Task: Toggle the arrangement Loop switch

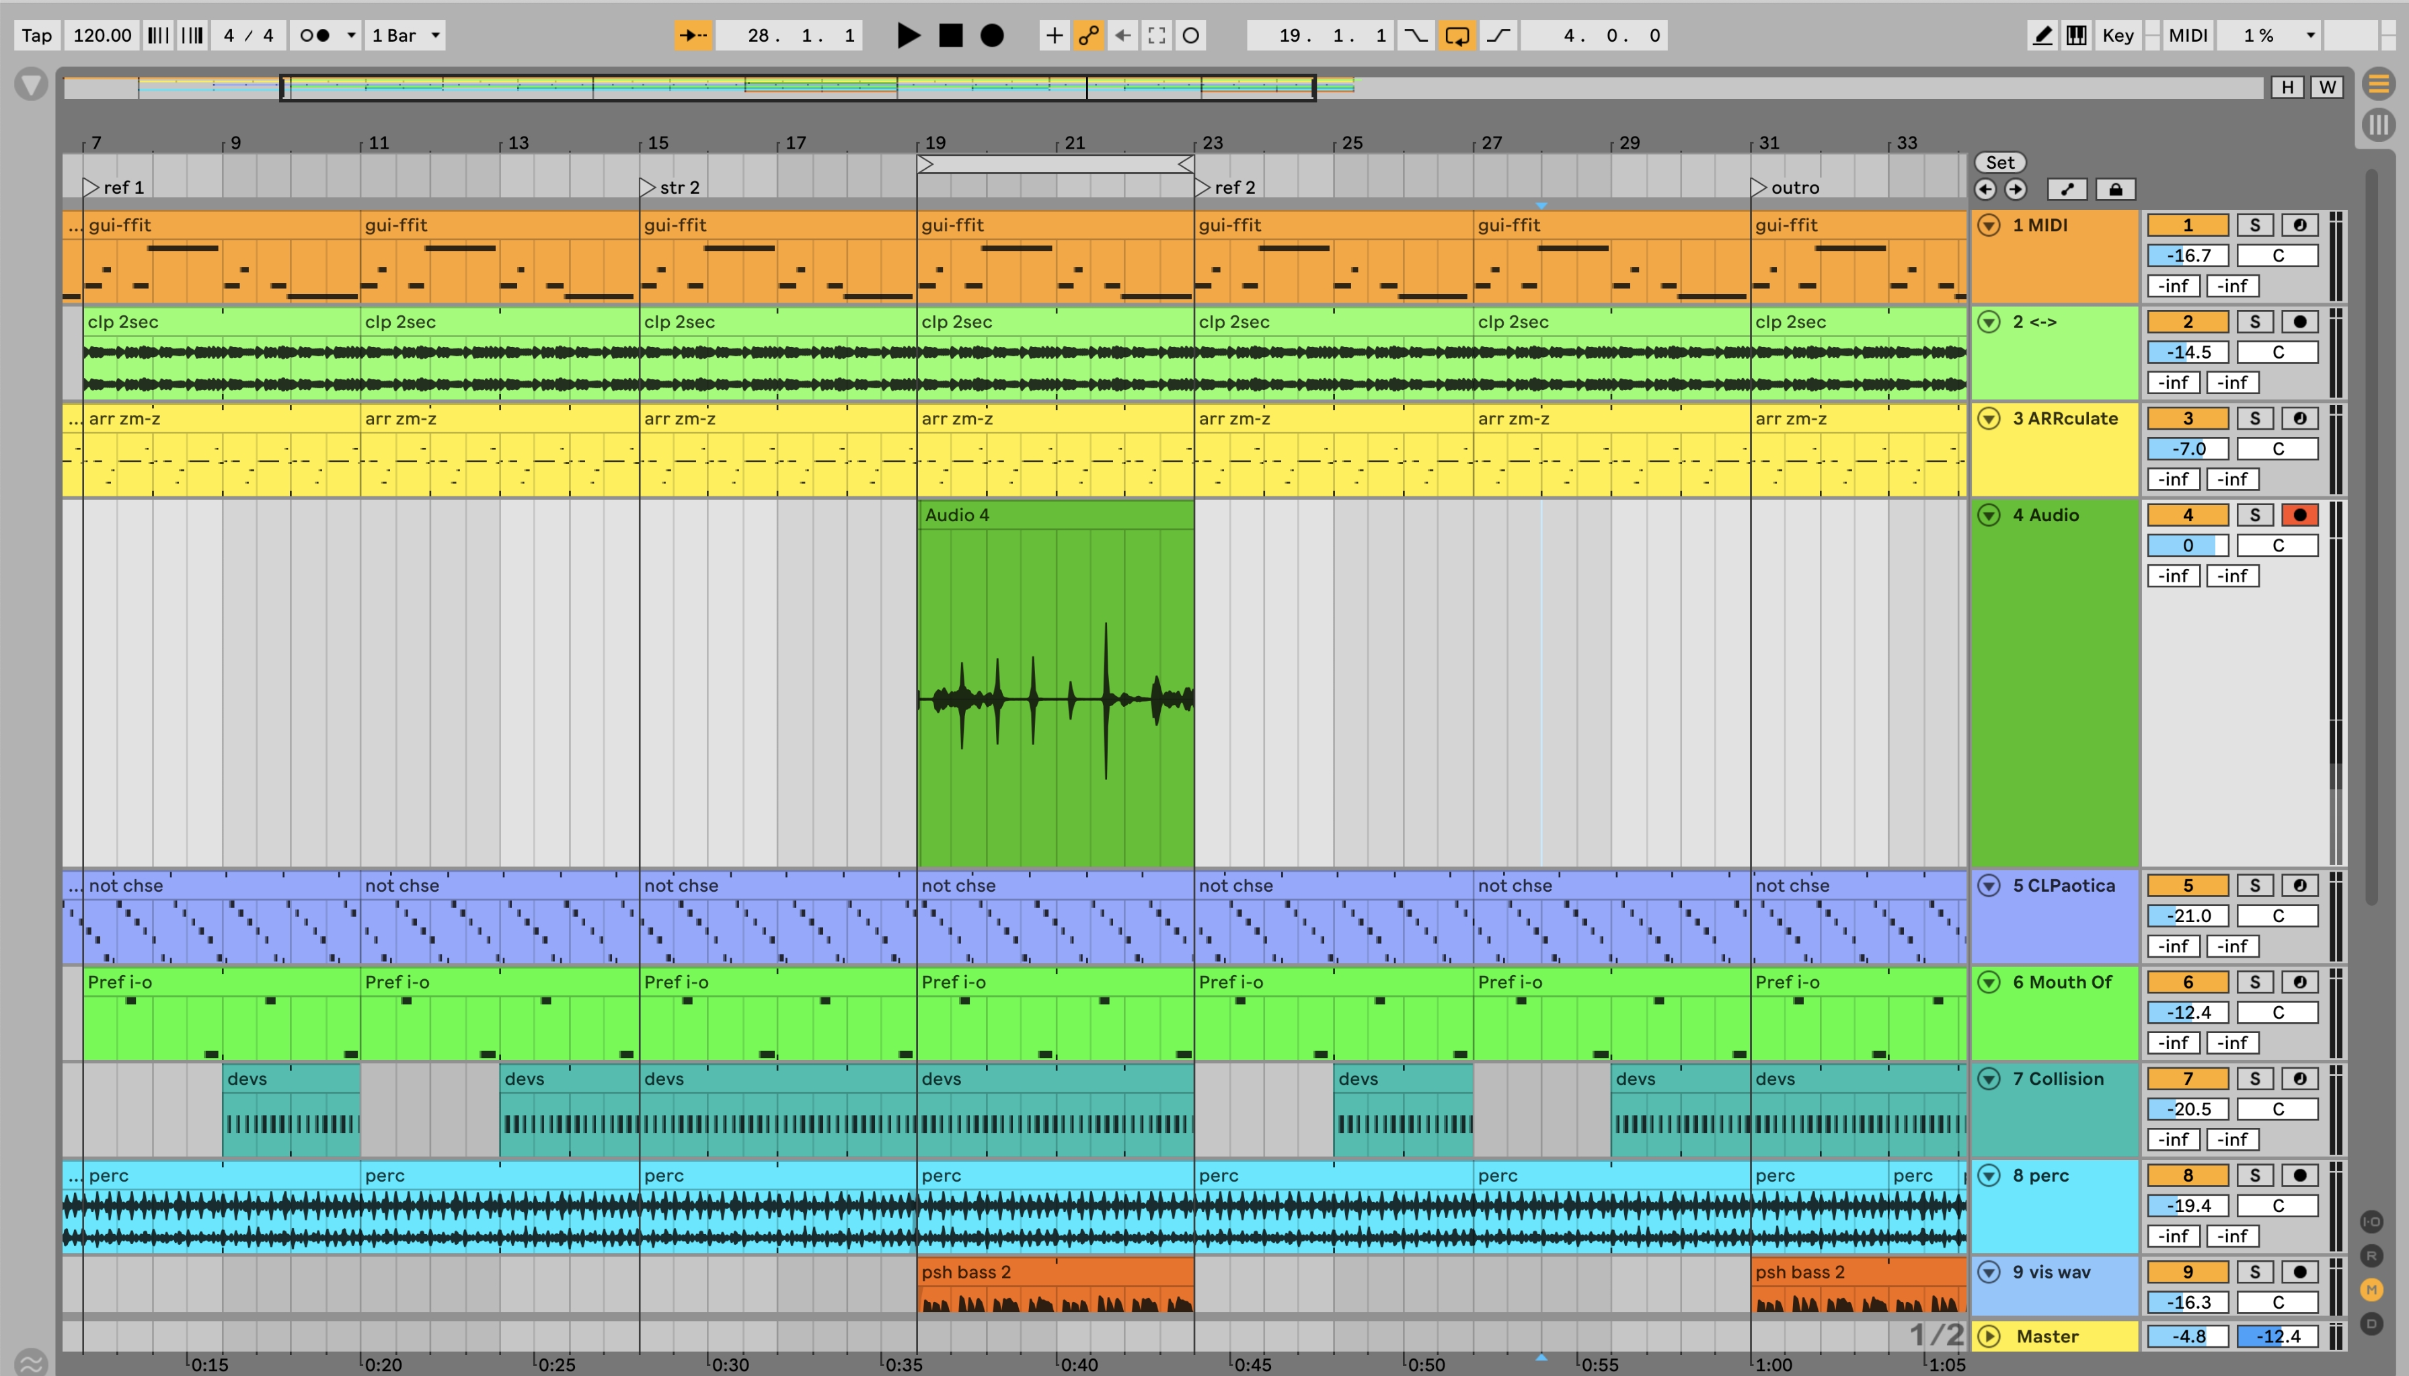Action: coord(1457,36)
